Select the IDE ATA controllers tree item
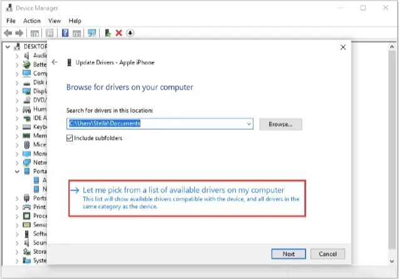399x279 pixels. (40, 118)
